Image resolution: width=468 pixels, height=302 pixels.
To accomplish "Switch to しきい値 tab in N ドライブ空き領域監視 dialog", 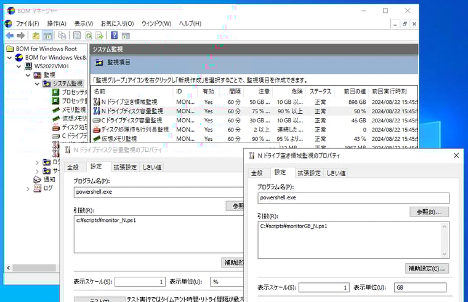I will 336,173.
